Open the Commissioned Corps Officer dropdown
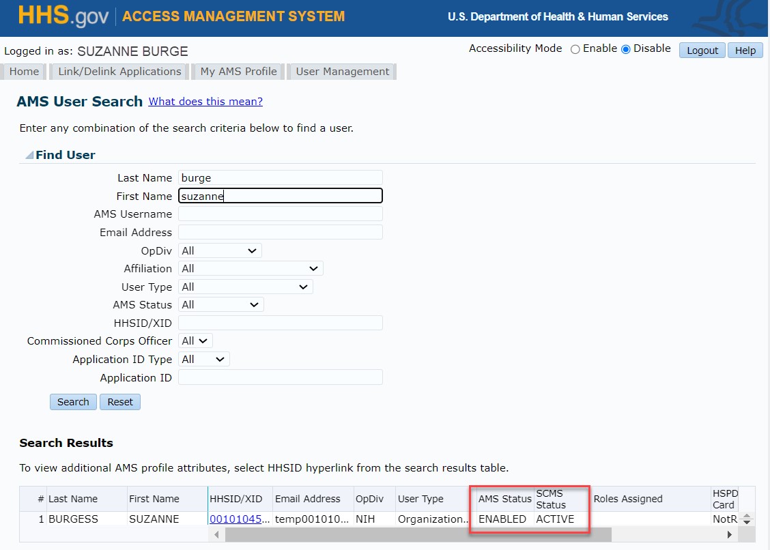Image resolution: width=770 pixels, height=550 pixels. [x=195, y=341]
